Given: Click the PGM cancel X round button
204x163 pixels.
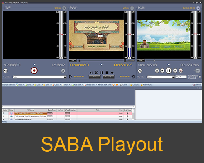Looking at the screenshot, I should click(x=157, y=70).
